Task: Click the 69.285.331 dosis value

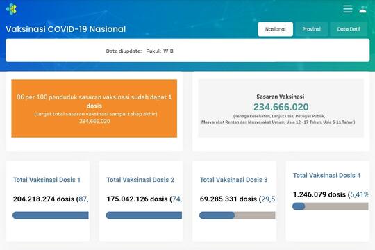Action: pos(228,199)
